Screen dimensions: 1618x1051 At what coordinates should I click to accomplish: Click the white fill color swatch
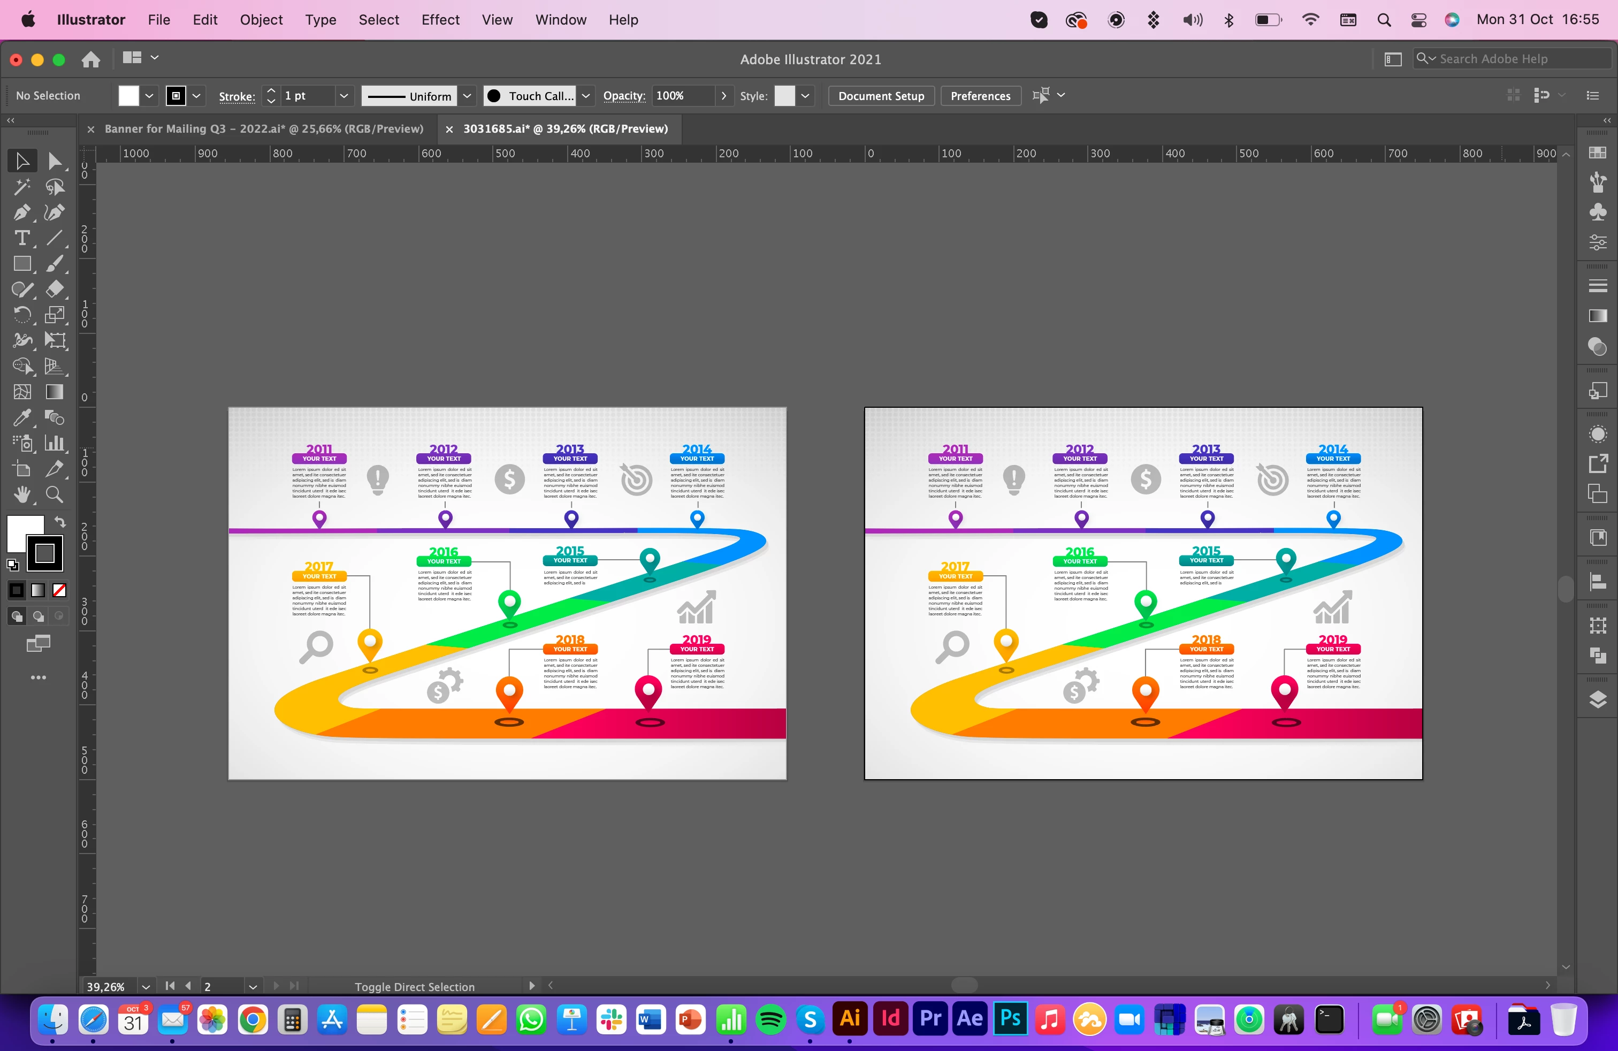click(x=128, y=96)
